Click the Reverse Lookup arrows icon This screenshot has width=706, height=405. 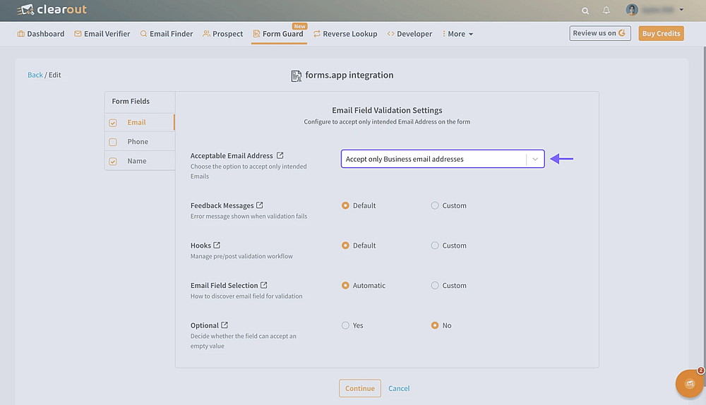coord(317,34)
